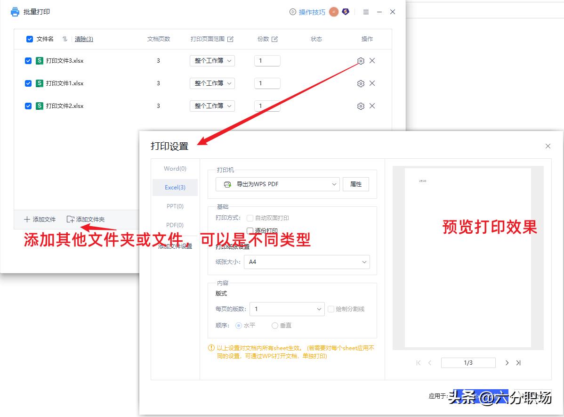
Task: Click the sort icon next to 文件名
Action: (x=64, y=39)
